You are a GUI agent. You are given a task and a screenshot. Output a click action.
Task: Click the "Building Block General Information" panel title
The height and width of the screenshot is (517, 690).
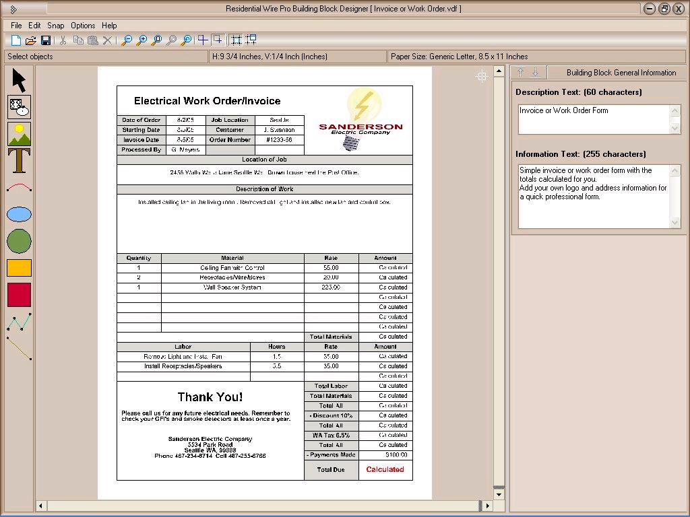point(621,73)
